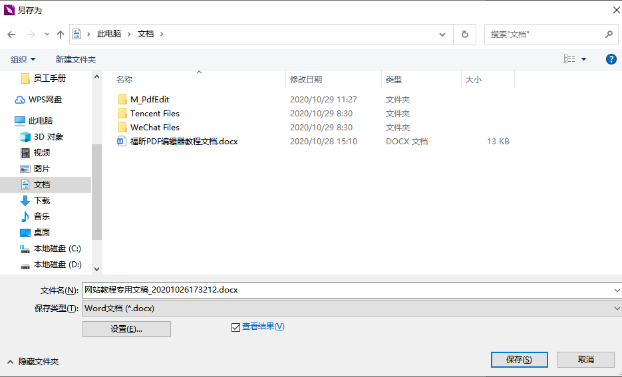622x377 pixels.
Task: Select the Tencent Files folder
Action: point(155,114)
